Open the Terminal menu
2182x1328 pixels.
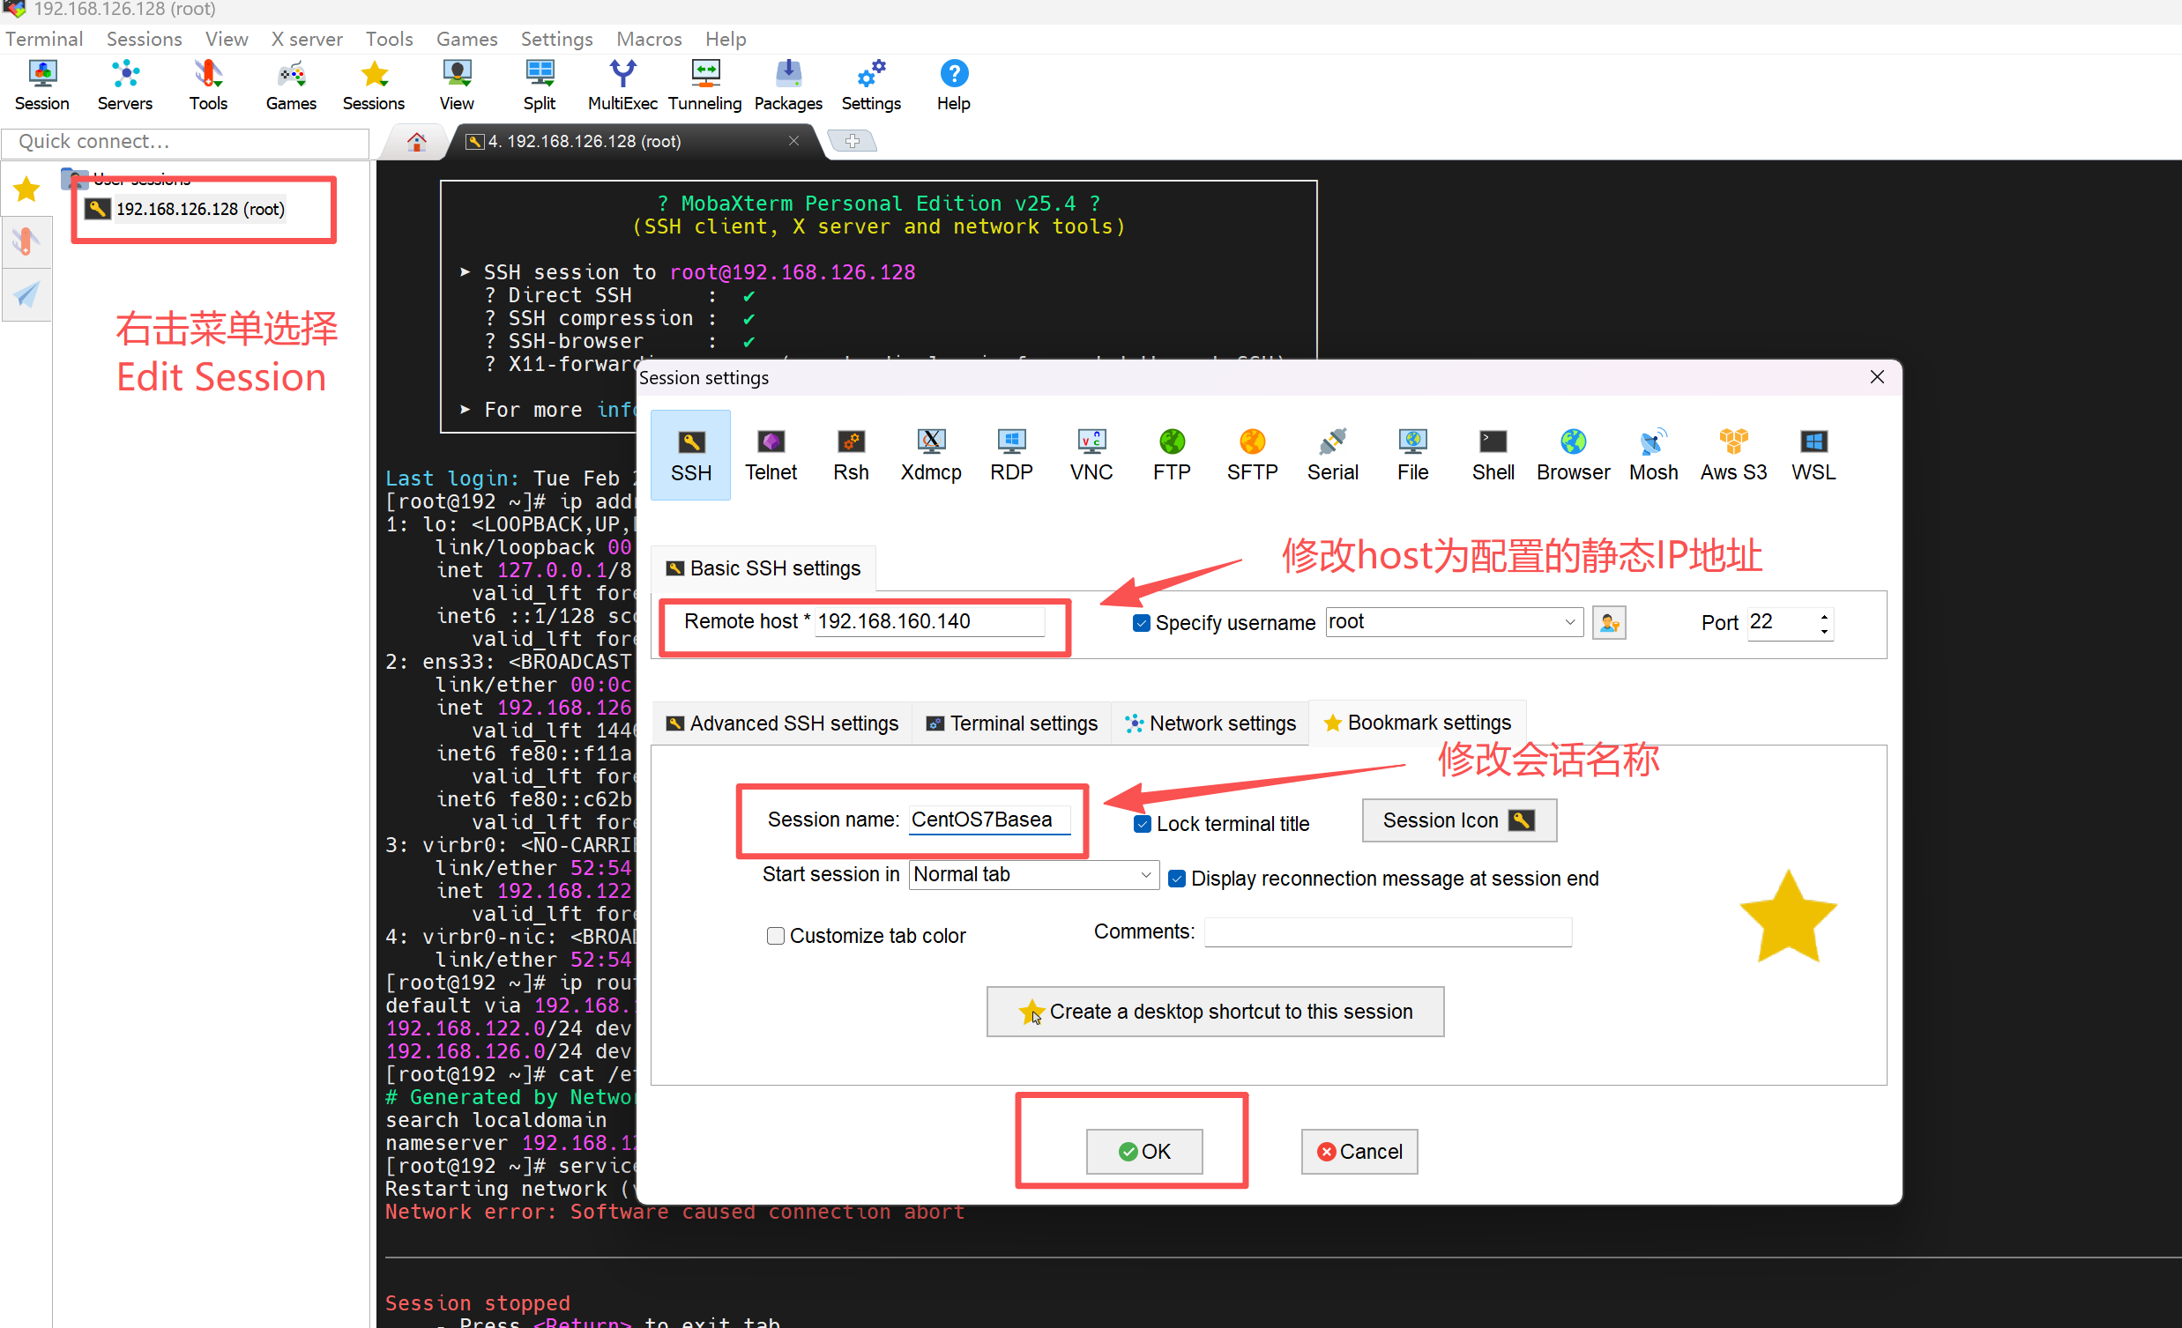pyautogui.click(x=44, y=39)
